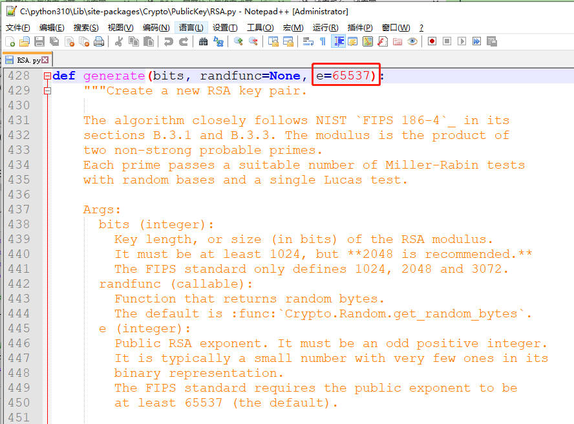Click 'e (integer):' on line 445
574x424 pixels.
[145, 329]
